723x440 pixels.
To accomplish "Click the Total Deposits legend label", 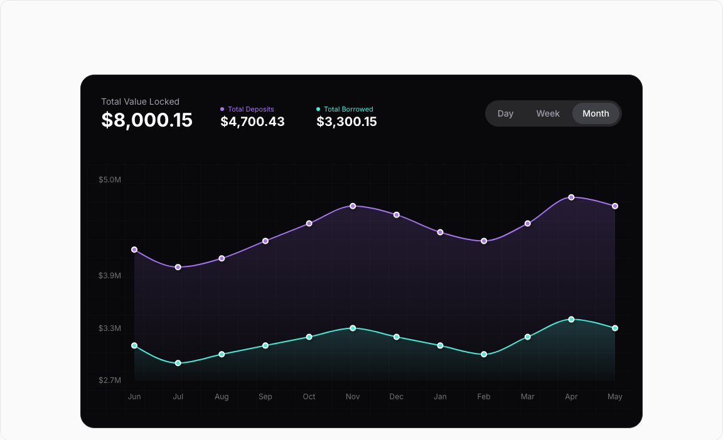I will coord(250,109).
